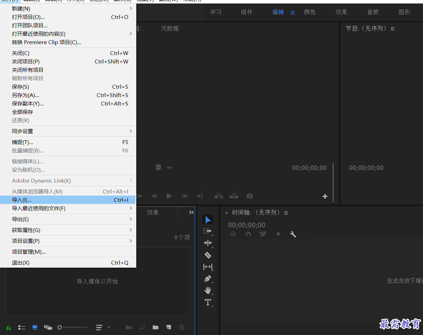This screenshot has height=335, width=423.
Task: Choose Capture (捕捉) menu item
Action: [x=68, y=142]
